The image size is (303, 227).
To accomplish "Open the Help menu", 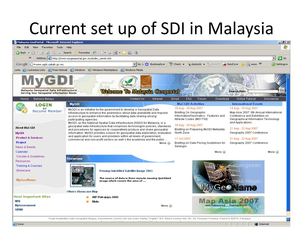I will pos(69,47).
